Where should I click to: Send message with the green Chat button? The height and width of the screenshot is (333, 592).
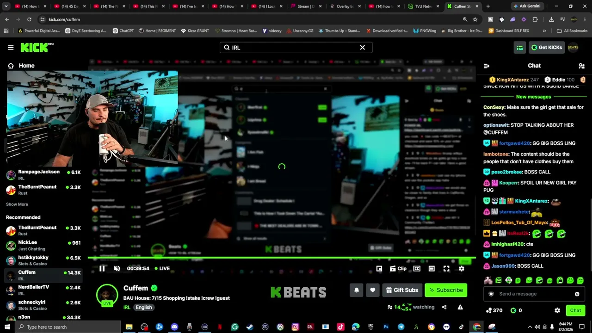(575, 310)
